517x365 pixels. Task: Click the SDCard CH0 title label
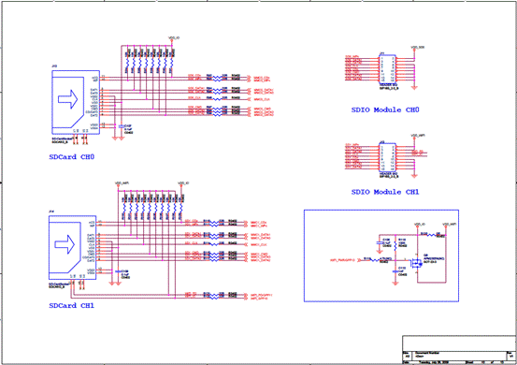[x=72, y=157]
